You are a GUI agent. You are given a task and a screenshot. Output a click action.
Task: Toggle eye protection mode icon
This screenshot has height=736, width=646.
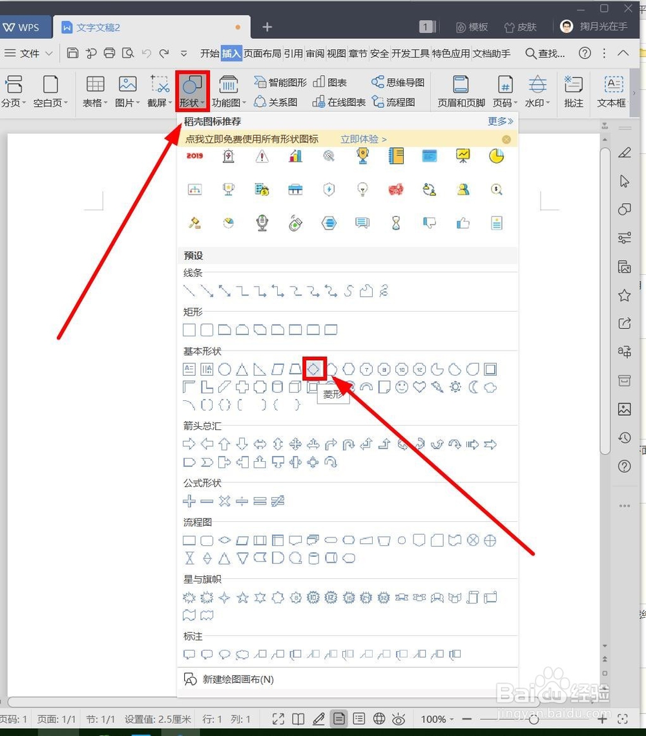coord(399,719)
